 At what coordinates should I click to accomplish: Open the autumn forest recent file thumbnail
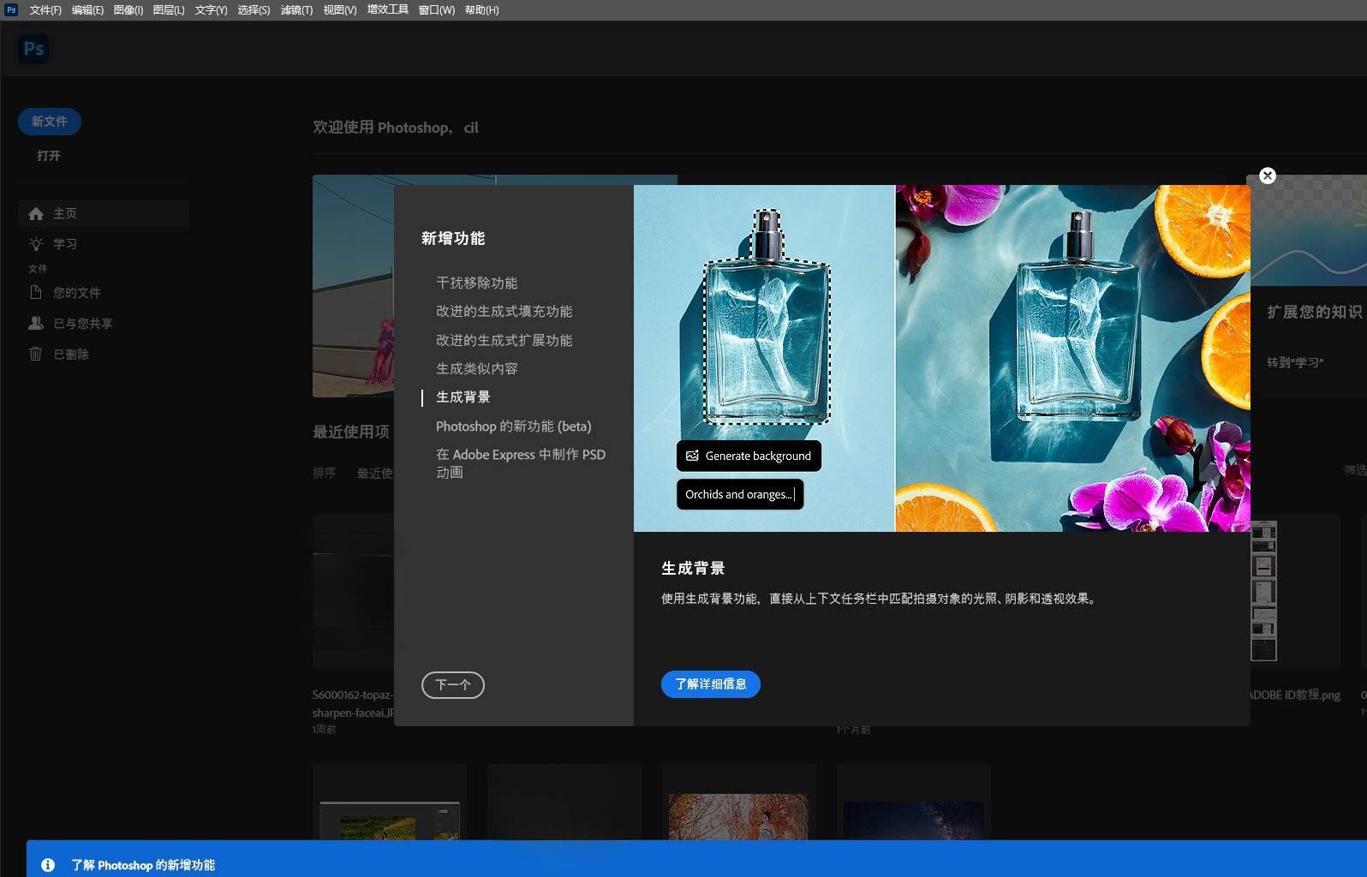coord(738,815)
